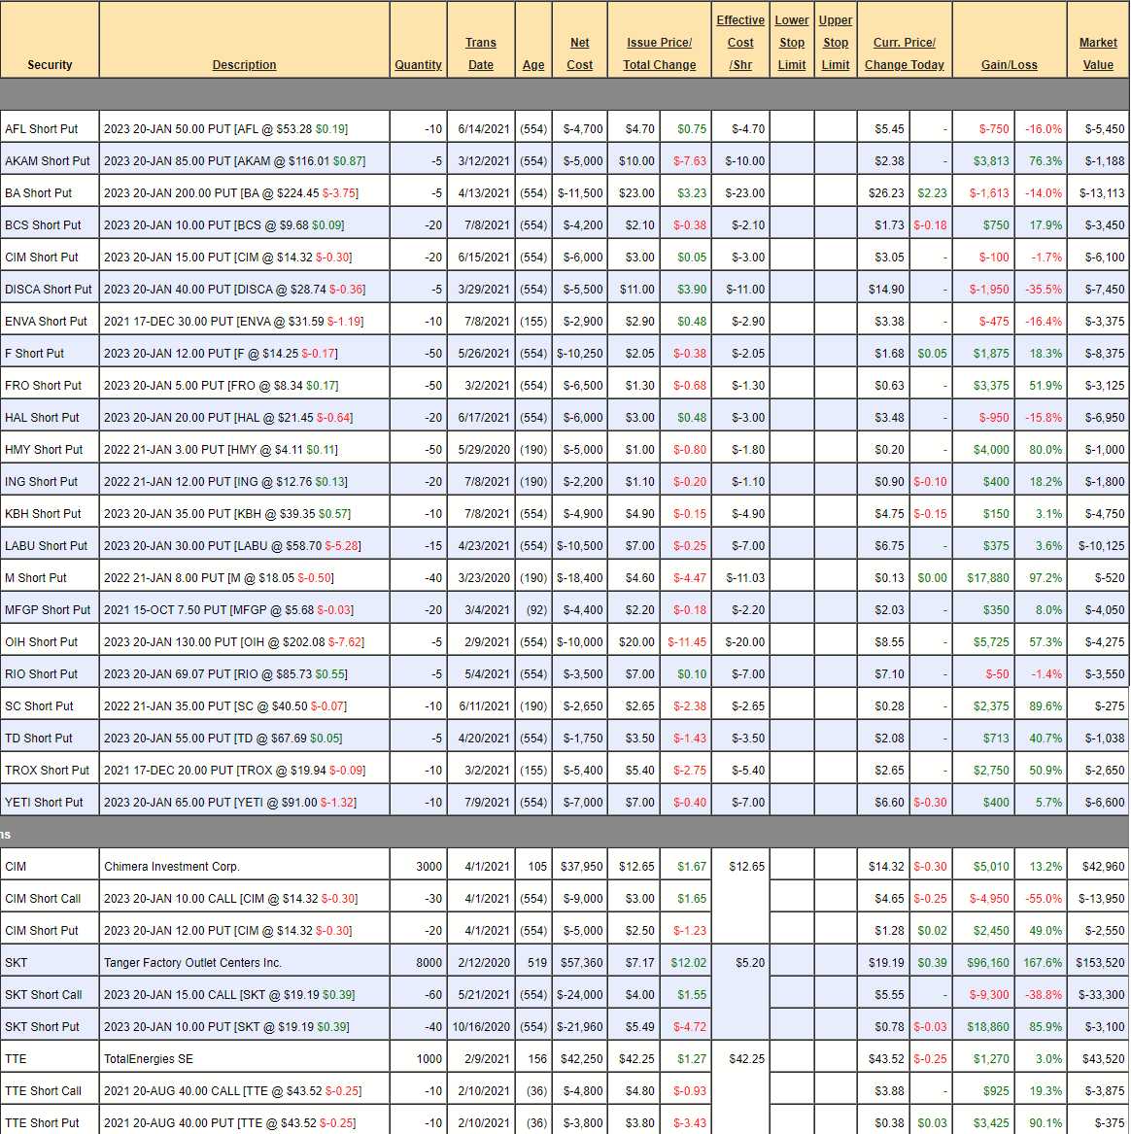Sort by Net Cost column header

coord(579,53)
